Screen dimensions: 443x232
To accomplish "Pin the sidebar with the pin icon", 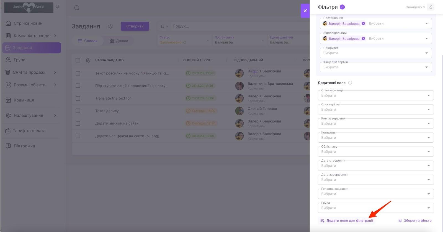I will (x=58, y=7).
